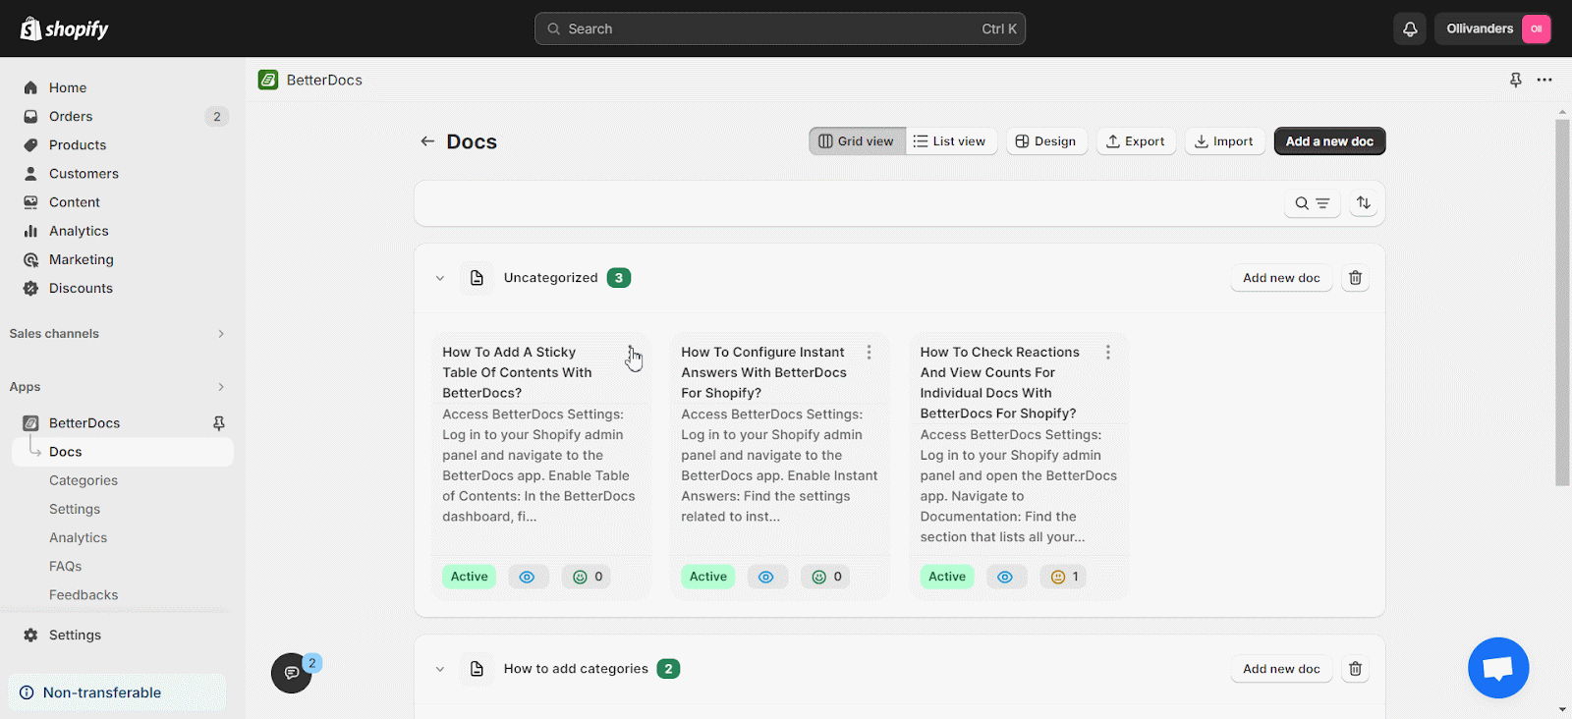Open the notifications bell
1572x719 pixels.
click(x=1410, y=28)
